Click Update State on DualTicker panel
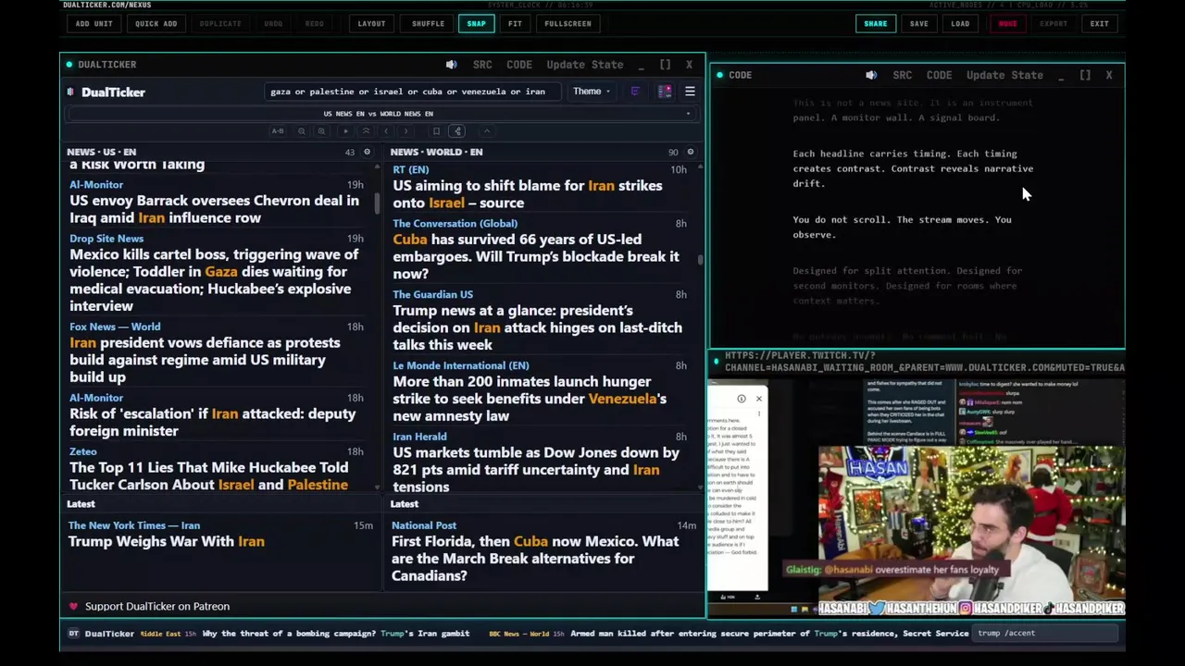Image resolution: width=1185 pixels, height=666 pixels. (584, 65)
